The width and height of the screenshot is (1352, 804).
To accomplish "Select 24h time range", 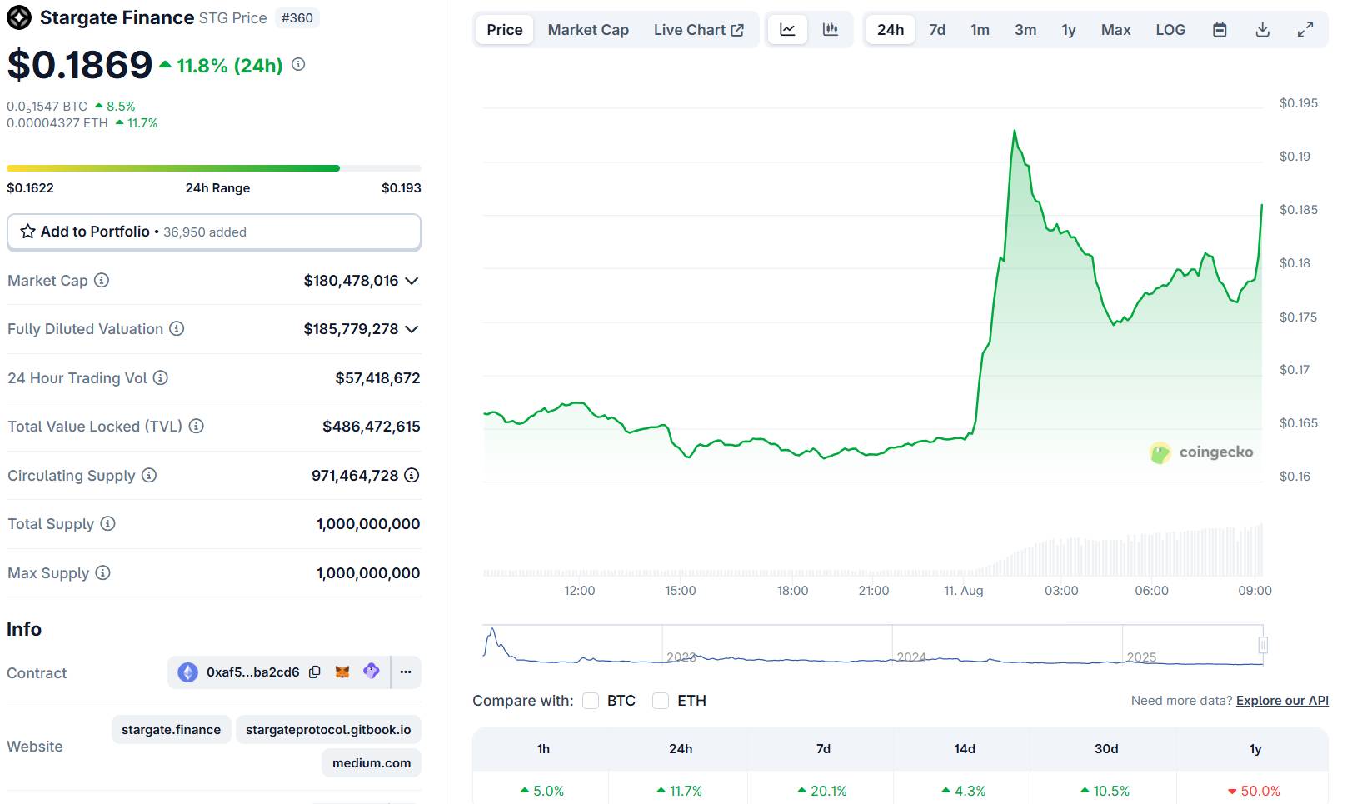I will [891, 30].
